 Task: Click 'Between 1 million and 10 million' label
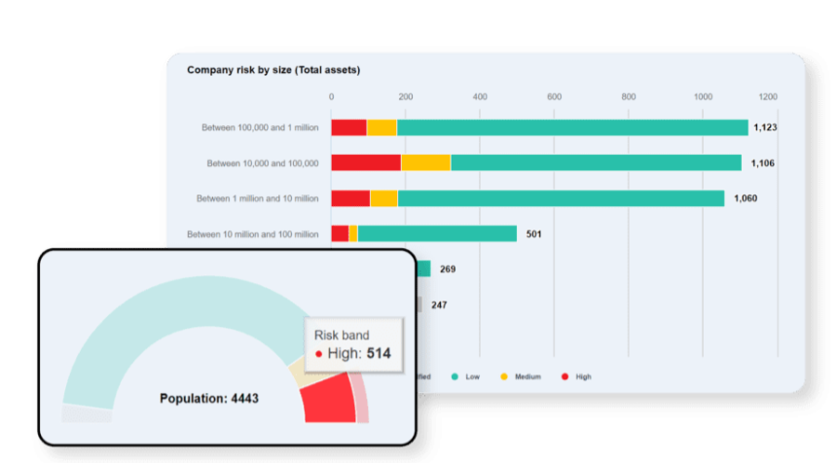[257, 198]
